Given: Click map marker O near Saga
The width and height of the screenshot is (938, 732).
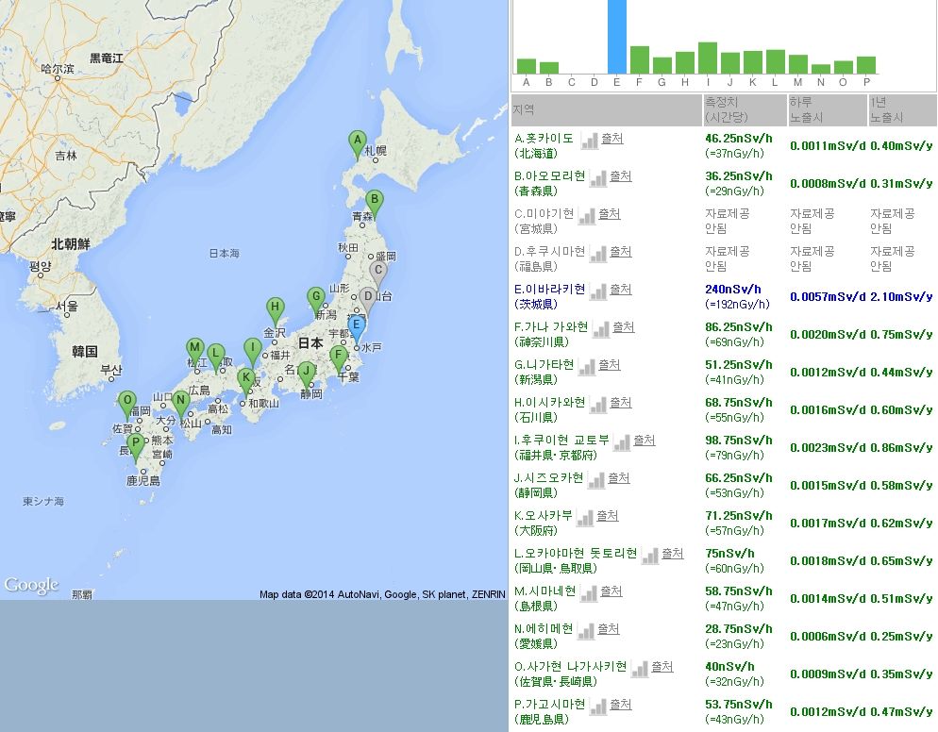Looking at the screenshot, I should click(127, 401).
